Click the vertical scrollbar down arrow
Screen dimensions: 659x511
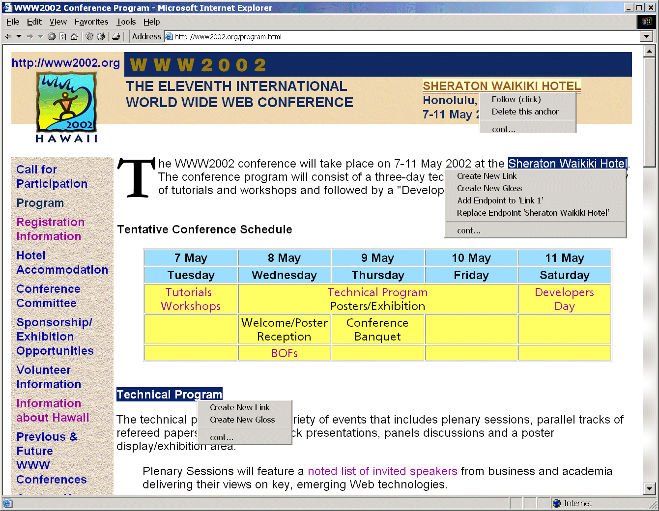(649, 489)
